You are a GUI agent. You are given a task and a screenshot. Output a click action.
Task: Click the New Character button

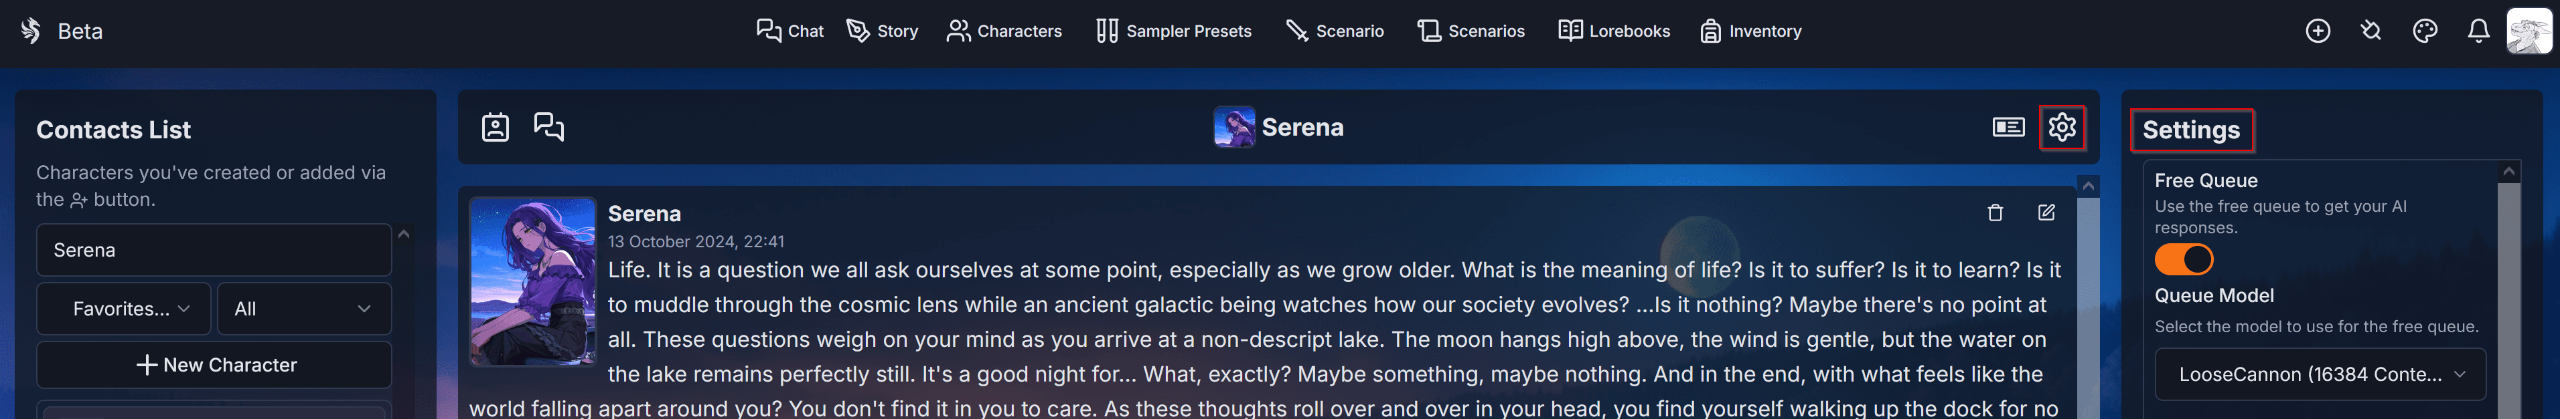(x=215, y=366)
